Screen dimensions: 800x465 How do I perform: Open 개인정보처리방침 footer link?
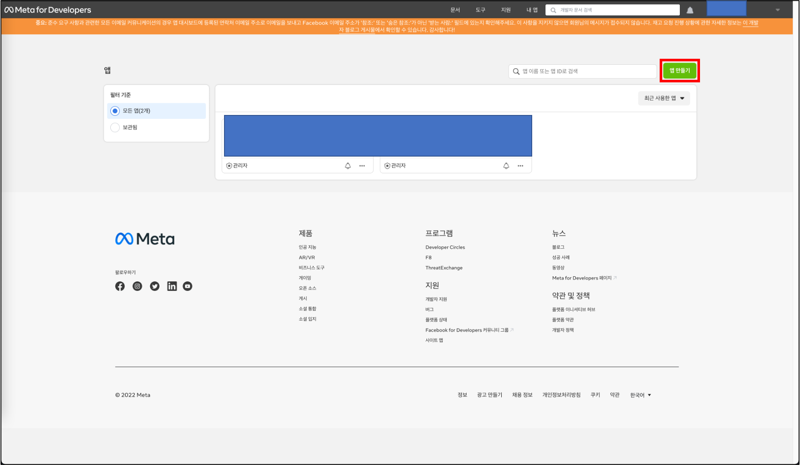coord(561,395)
